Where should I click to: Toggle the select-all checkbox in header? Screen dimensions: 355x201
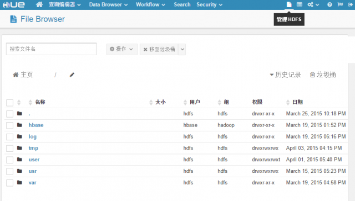pos(10,103)
